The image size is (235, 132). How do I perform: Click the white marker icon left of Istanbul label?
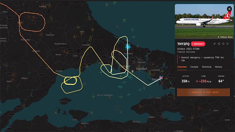click(132, 71)
